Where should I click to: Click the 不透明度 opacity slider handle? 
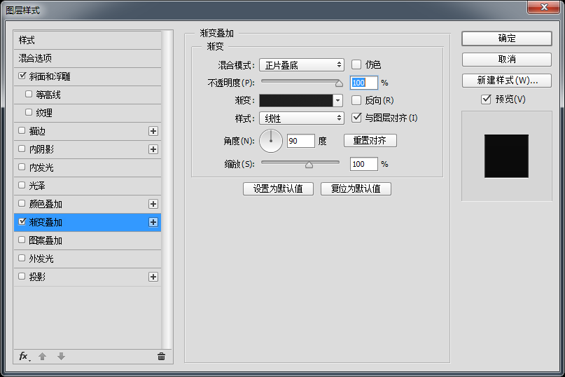pyautogui.click(x=339, y=83)
